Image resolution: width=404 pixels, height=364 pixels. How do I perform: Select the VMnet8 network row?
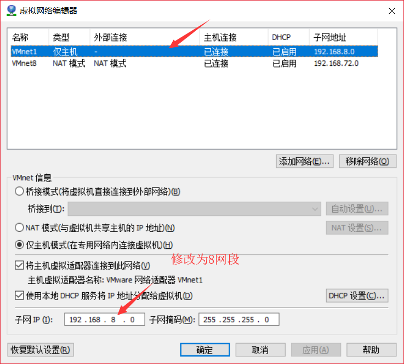[194, 64]
